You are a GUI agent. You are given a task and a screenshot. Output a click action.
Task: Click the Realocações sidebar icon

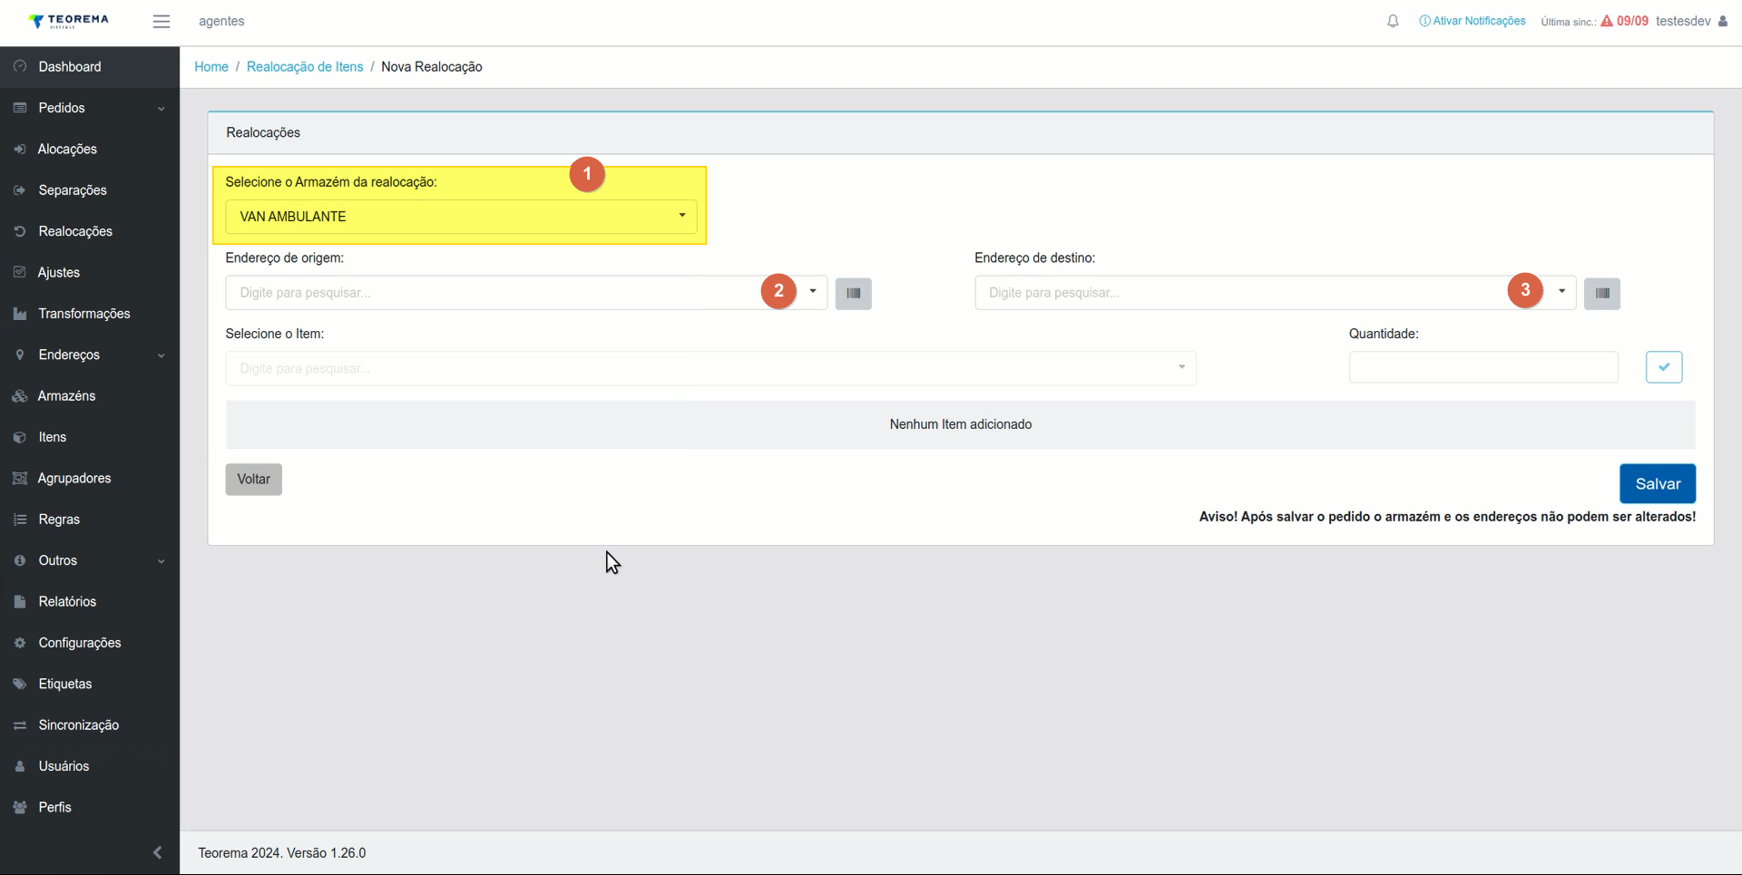point(20,231)
